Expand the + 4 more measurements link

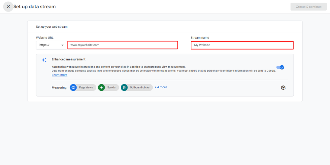161,87
